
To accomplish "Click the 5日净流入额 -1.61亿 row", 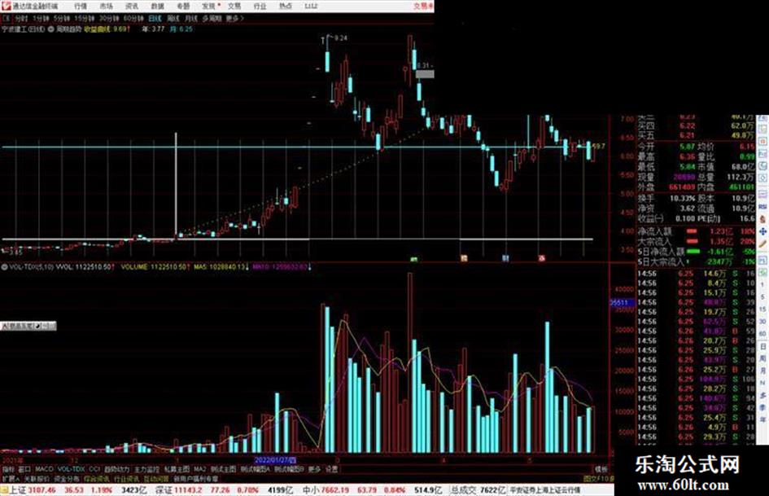I will [x=697, y=252].
